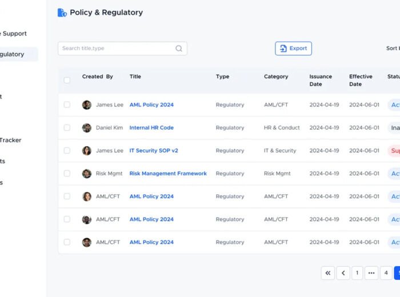Screen dimensions: 400x297
Task: Click the Type column header
Action: click(222, 77)
